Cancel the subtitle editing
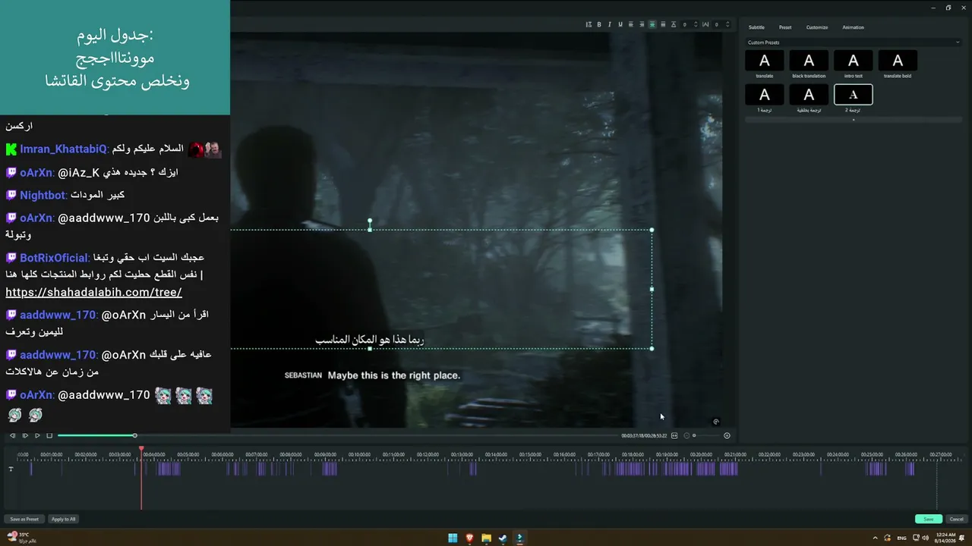972x546 pixels. [x=957, y=519]
